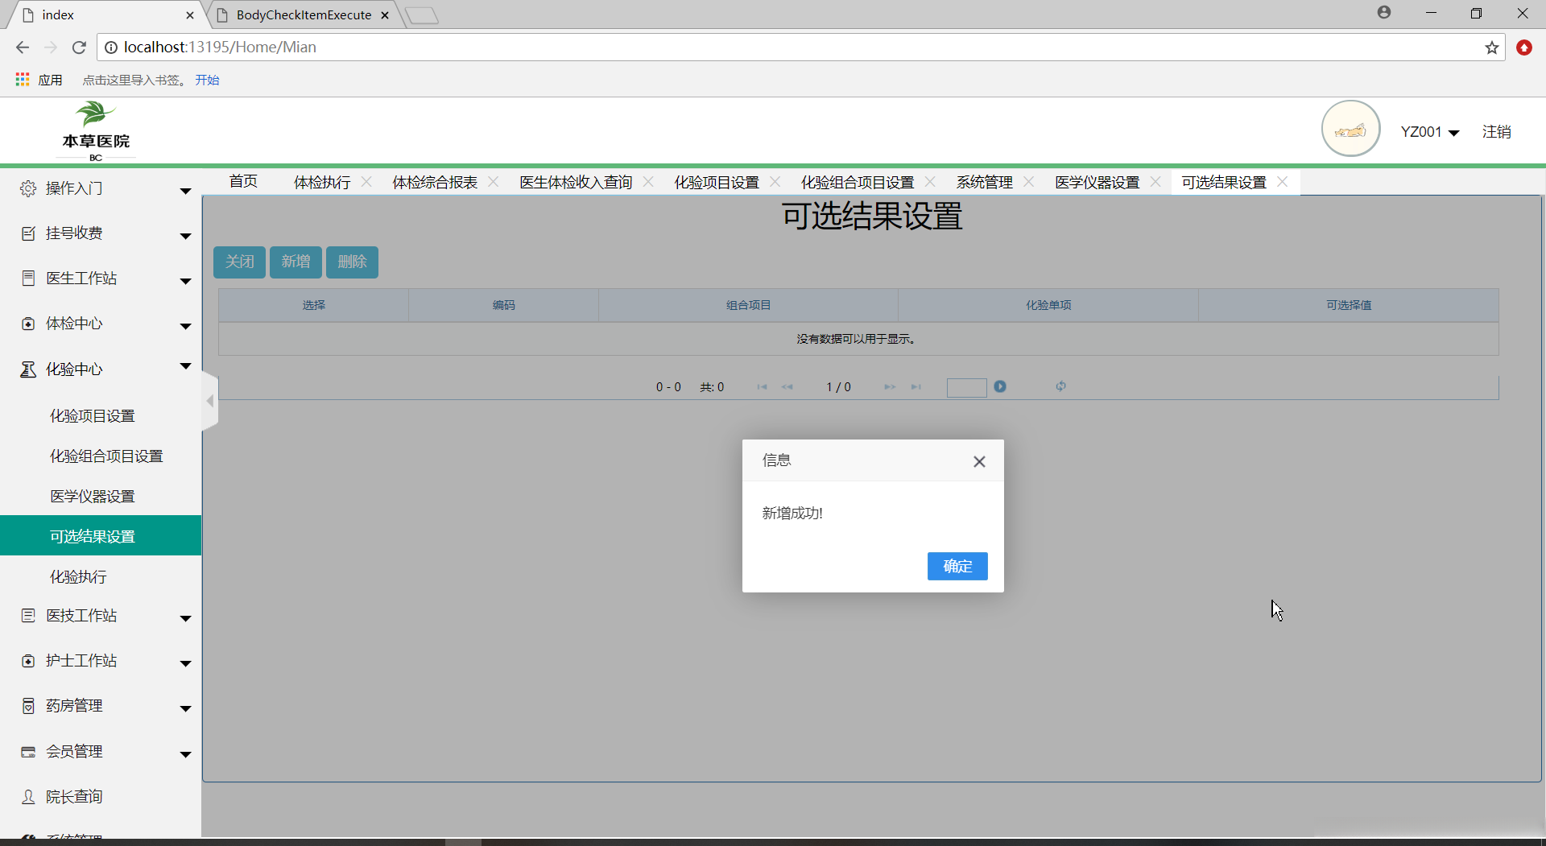Image resolution: width=1546 pixels, height=846 pixels.
Task: Go to next page of grid
Action: [890, 387]
